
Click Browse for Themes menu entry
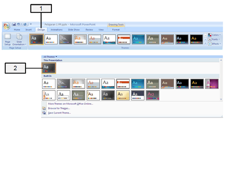pos(59,108)
